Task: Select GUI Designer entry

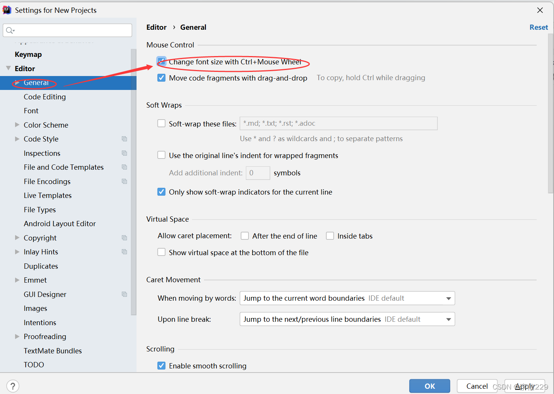Action: coord(45,294)
